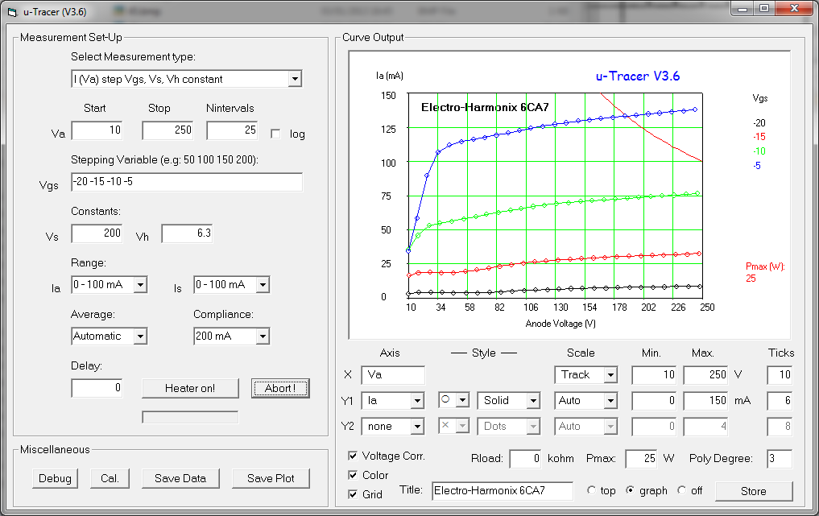Click the Pmax (W) graph label
The height and width of the screenshot is (516, 819).
coord(765,266)
